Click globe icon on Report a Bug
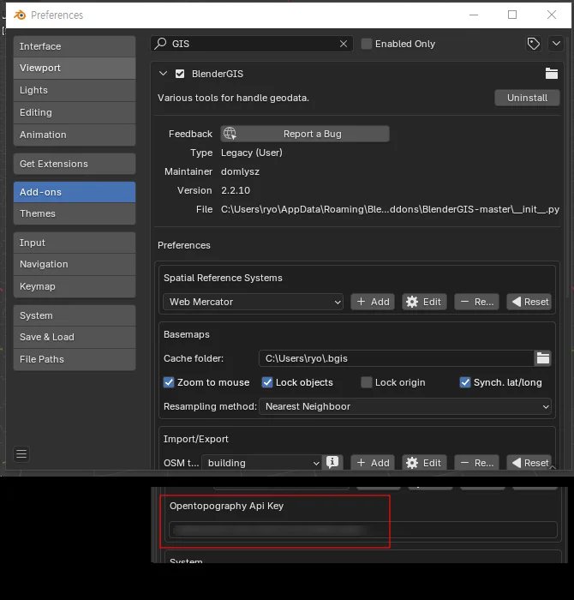 pos(230,134)
